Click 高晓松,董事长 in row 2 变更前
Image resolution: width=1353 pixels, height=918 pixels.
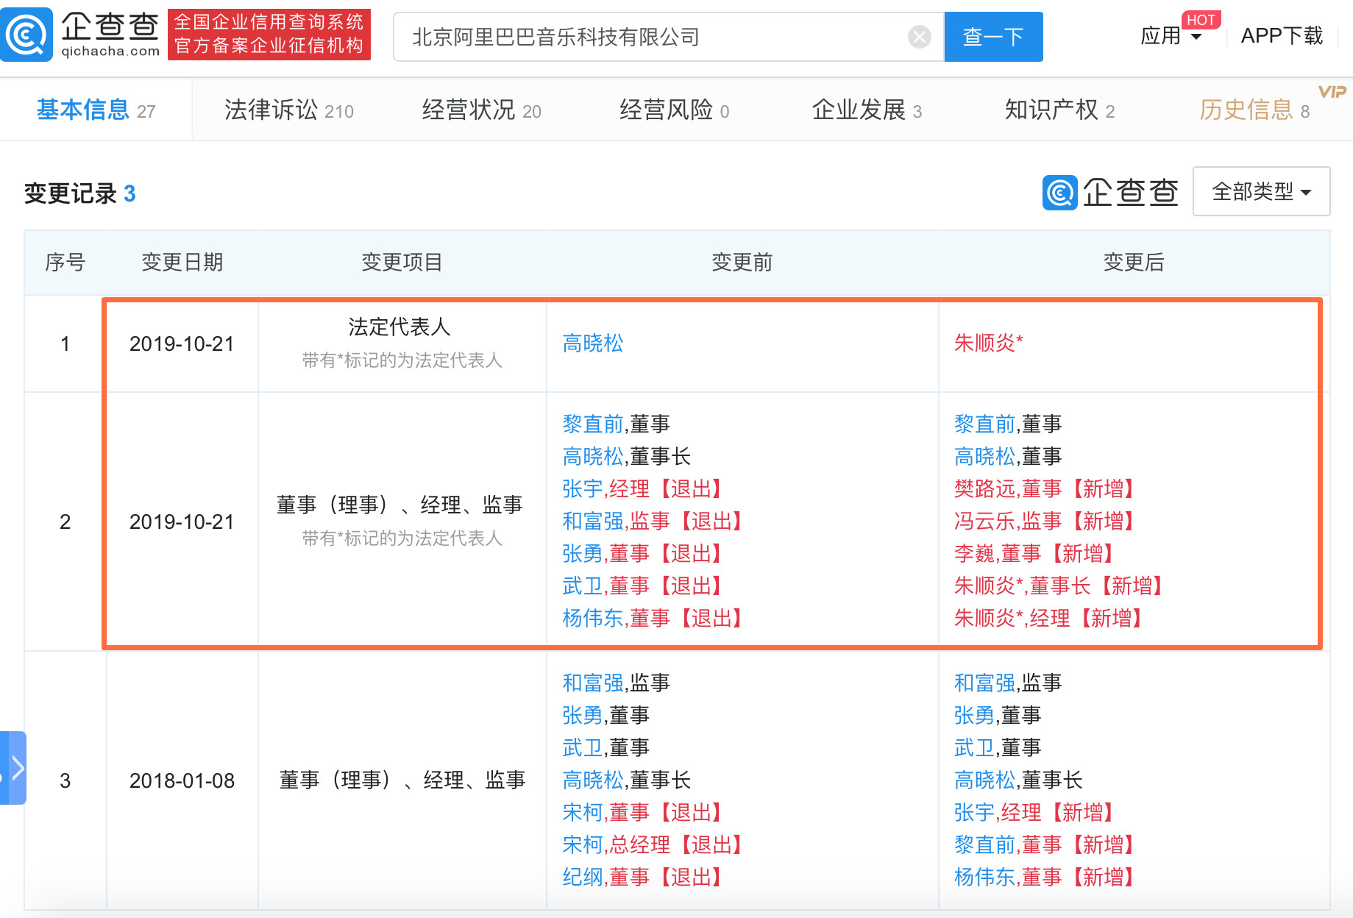(x=626, y=457)
